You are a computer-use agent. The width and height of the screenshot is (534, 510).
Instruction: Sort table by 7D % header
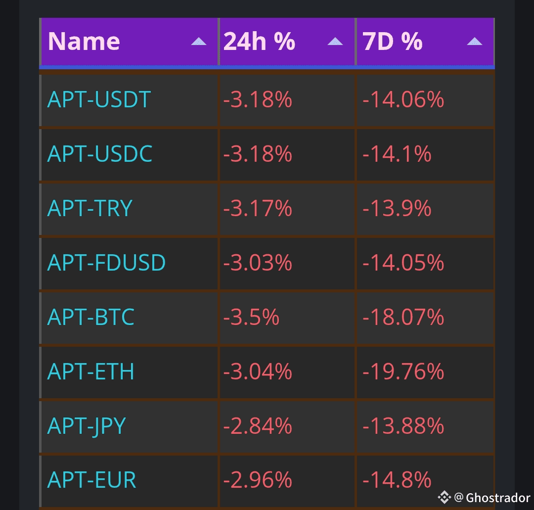click(393, 42)
